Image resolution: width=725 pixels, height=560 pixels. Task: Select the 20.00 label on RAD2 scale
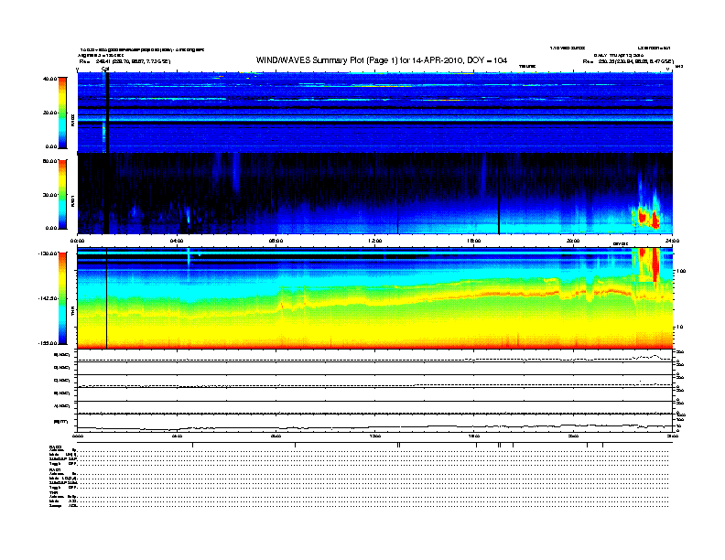tap(50, 113)
